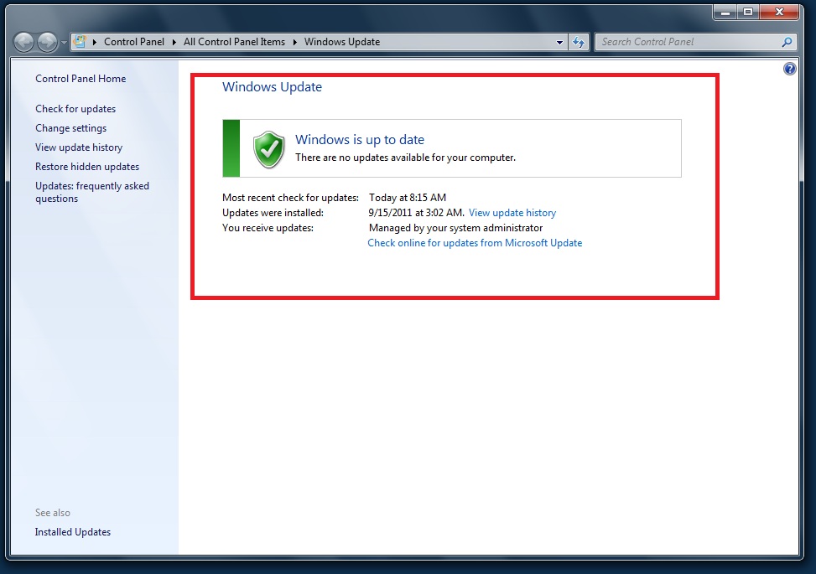Viewport: 816px width, 574px height.
Task: Open Help via the blue question mark icon
Action: coord(789,69)
